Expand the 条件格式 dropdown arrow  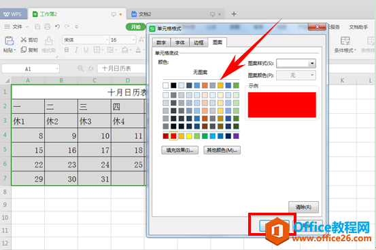(355, 50)
